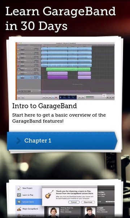Screen dimensions: 130x218
Task: Open the Apologize OneRepublic lesson photo
Action: pyautogui.click(x=90, y=212)
